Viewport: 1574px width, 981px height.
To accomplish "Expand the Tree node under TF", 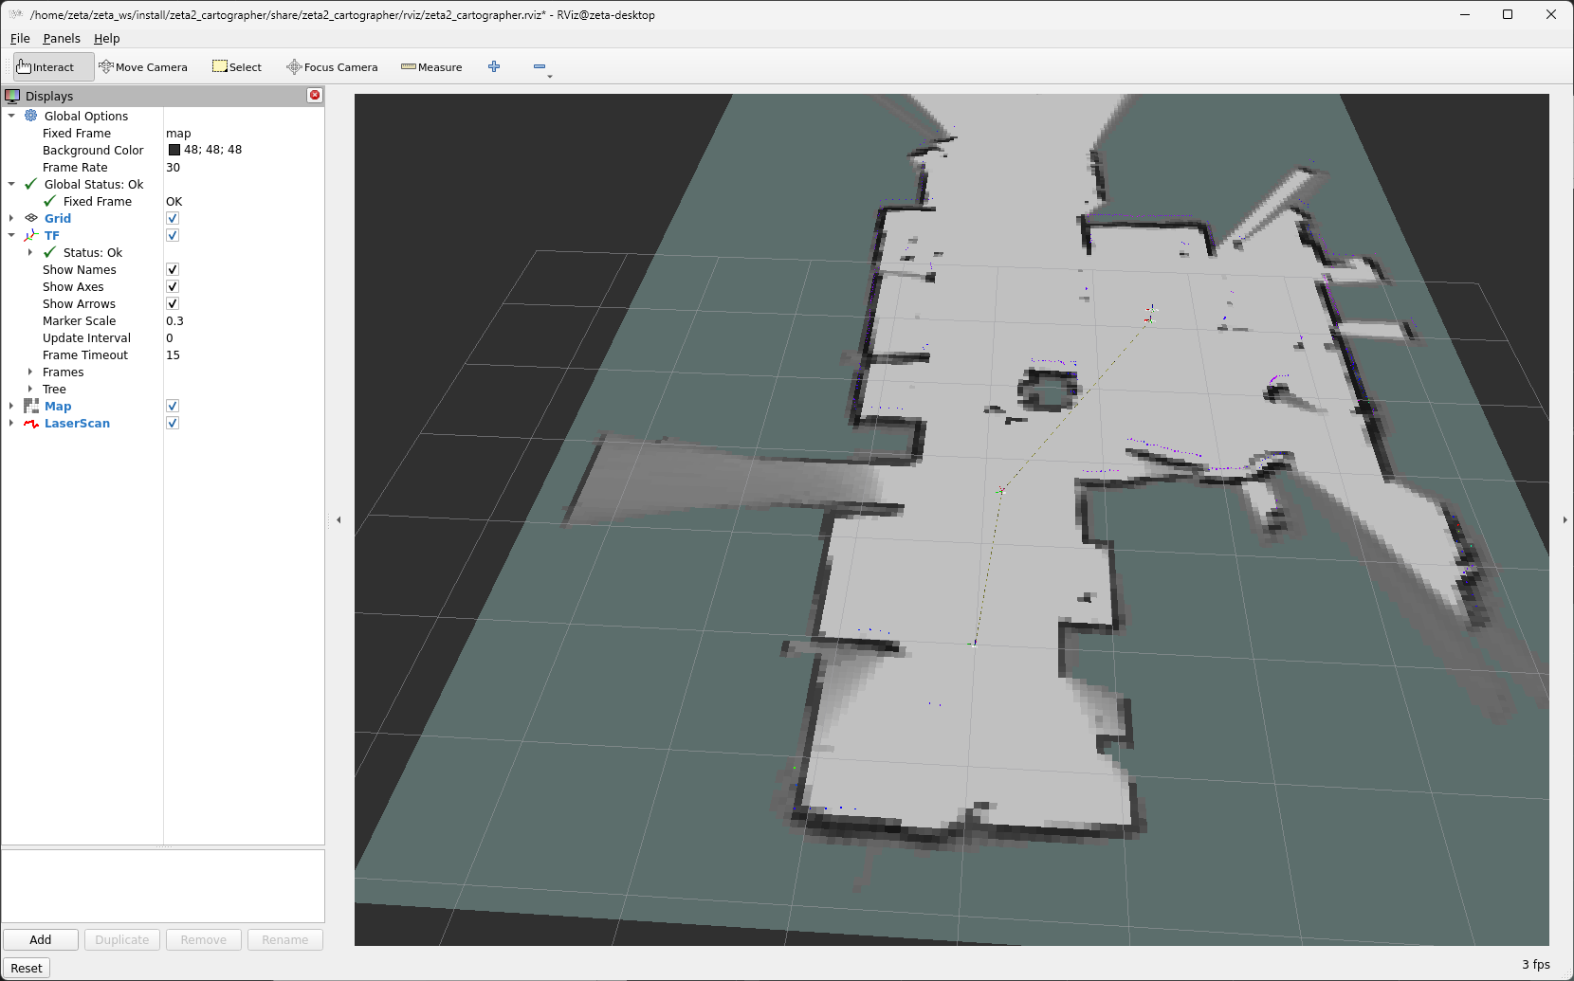I will coord(30,389).
